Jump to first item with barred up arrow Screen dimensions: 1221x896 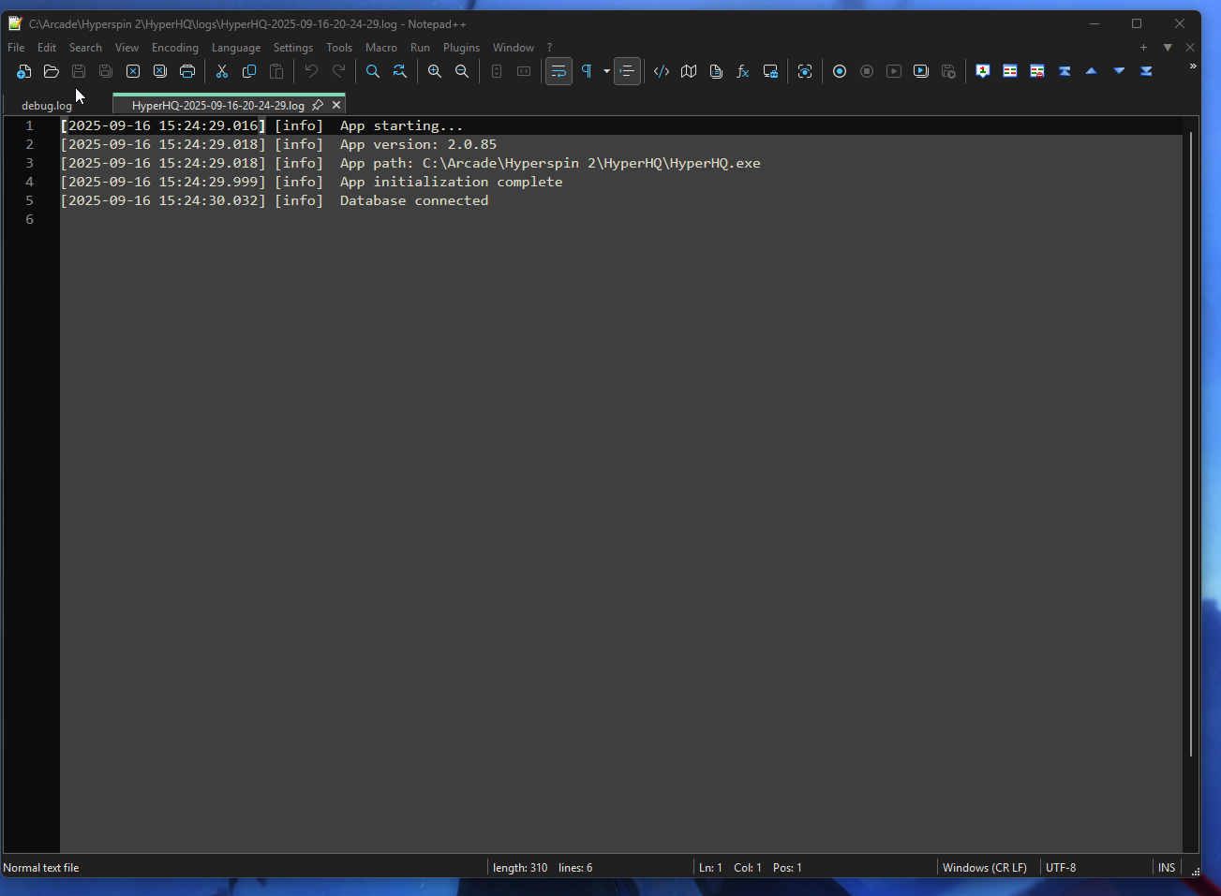(x=1065, y=71)
